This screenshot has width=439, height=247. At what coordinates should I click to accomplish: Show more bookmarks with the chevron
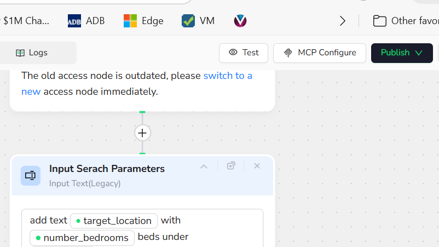point(343,21)
